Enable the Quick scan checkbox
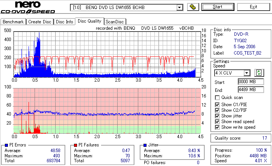The width and height of the screenshot is (272, 166). 217,97
